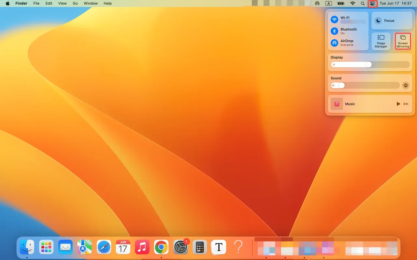
Task: Click the Wi-Fi icon in menu bar
Action: pyautogui.click(x=352, y=4)
